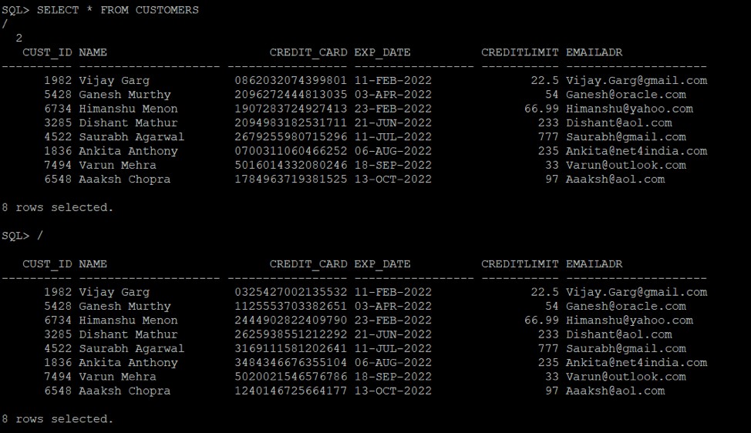Click date 23-FEB-2022 in the first result

[x=392, y=109]
